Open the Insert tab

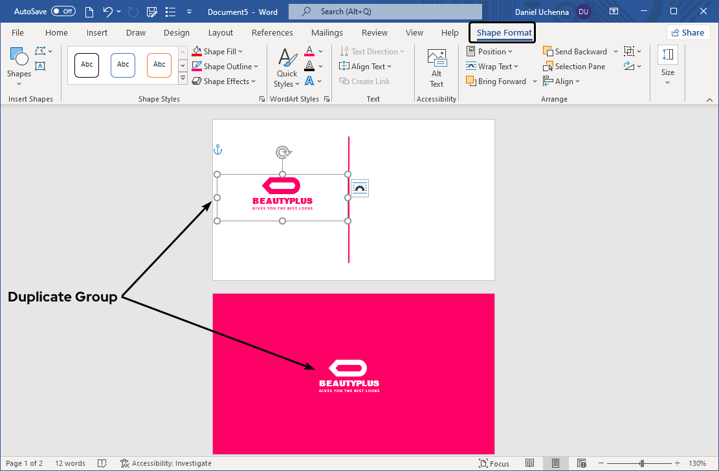tap(97, 33)
